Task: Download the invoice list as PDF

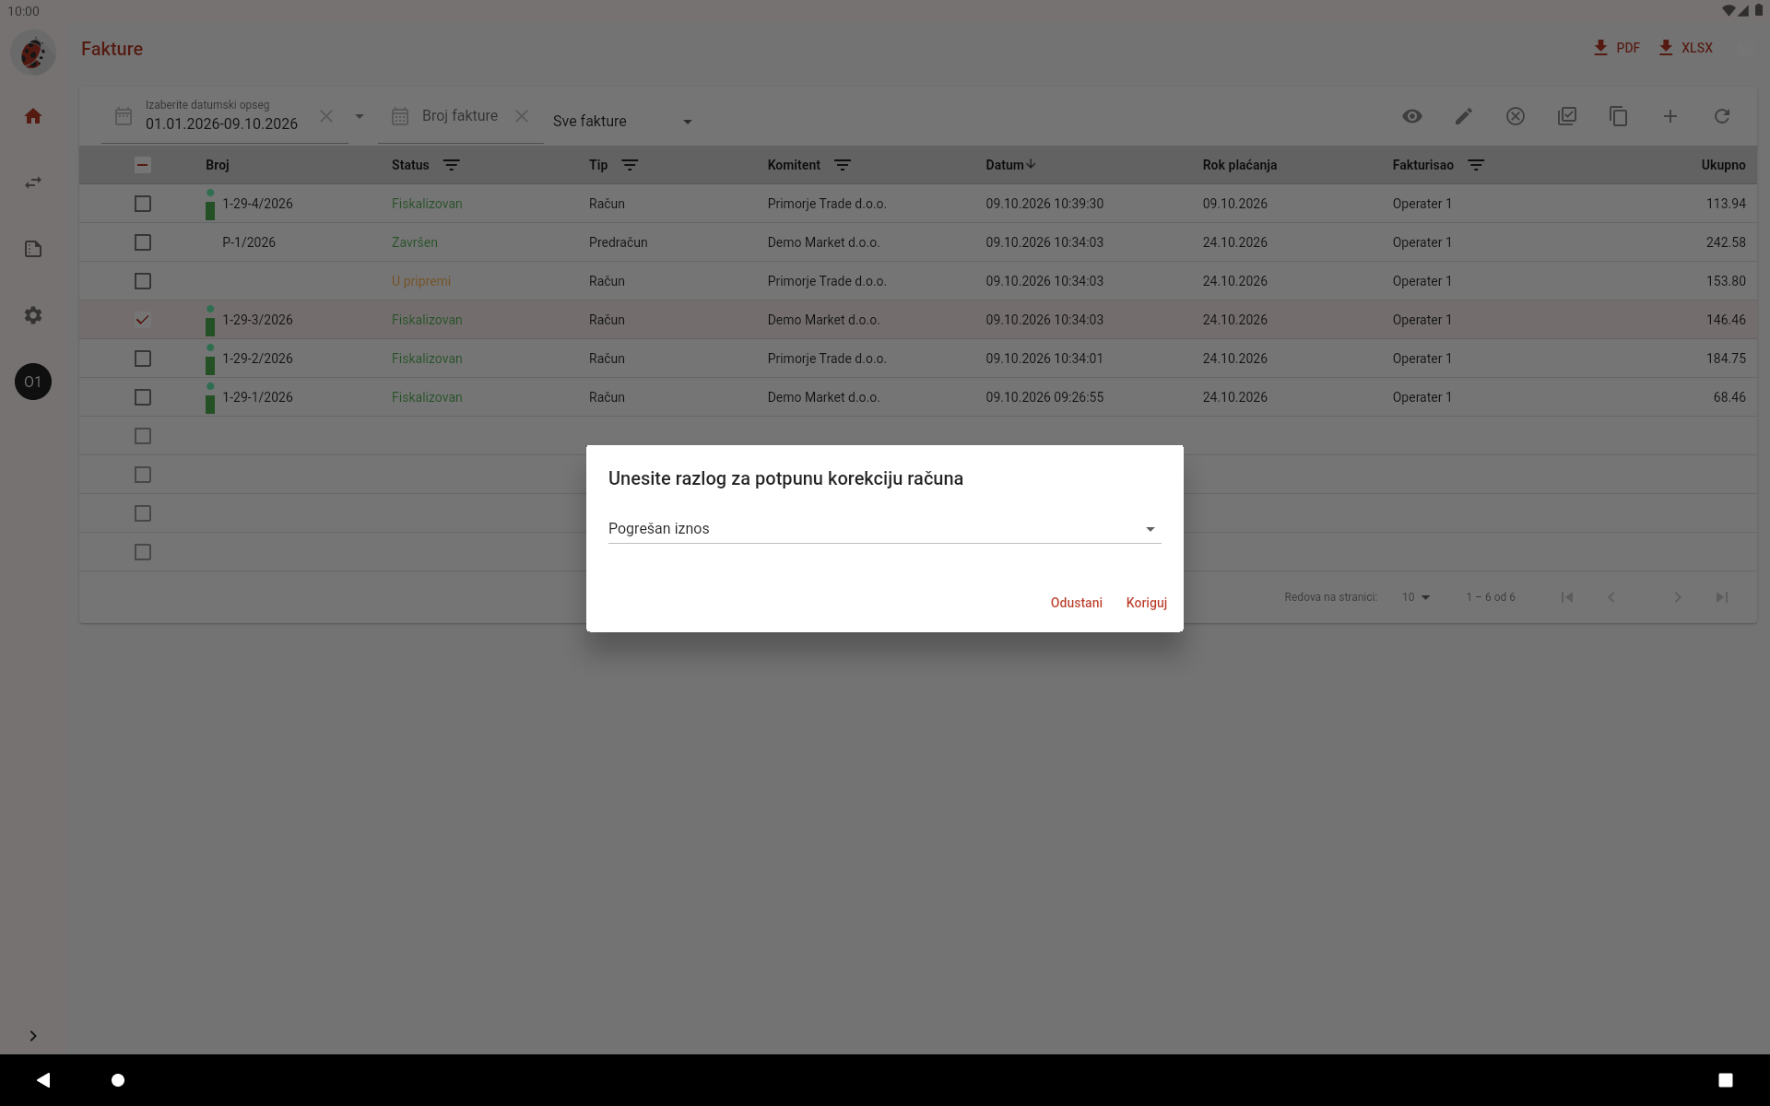Action: pos(1616,48)
